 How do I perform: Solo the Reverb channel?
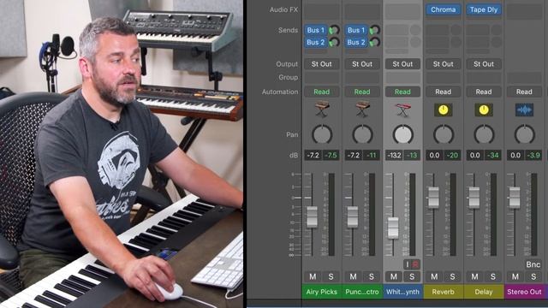click(452, 276)
